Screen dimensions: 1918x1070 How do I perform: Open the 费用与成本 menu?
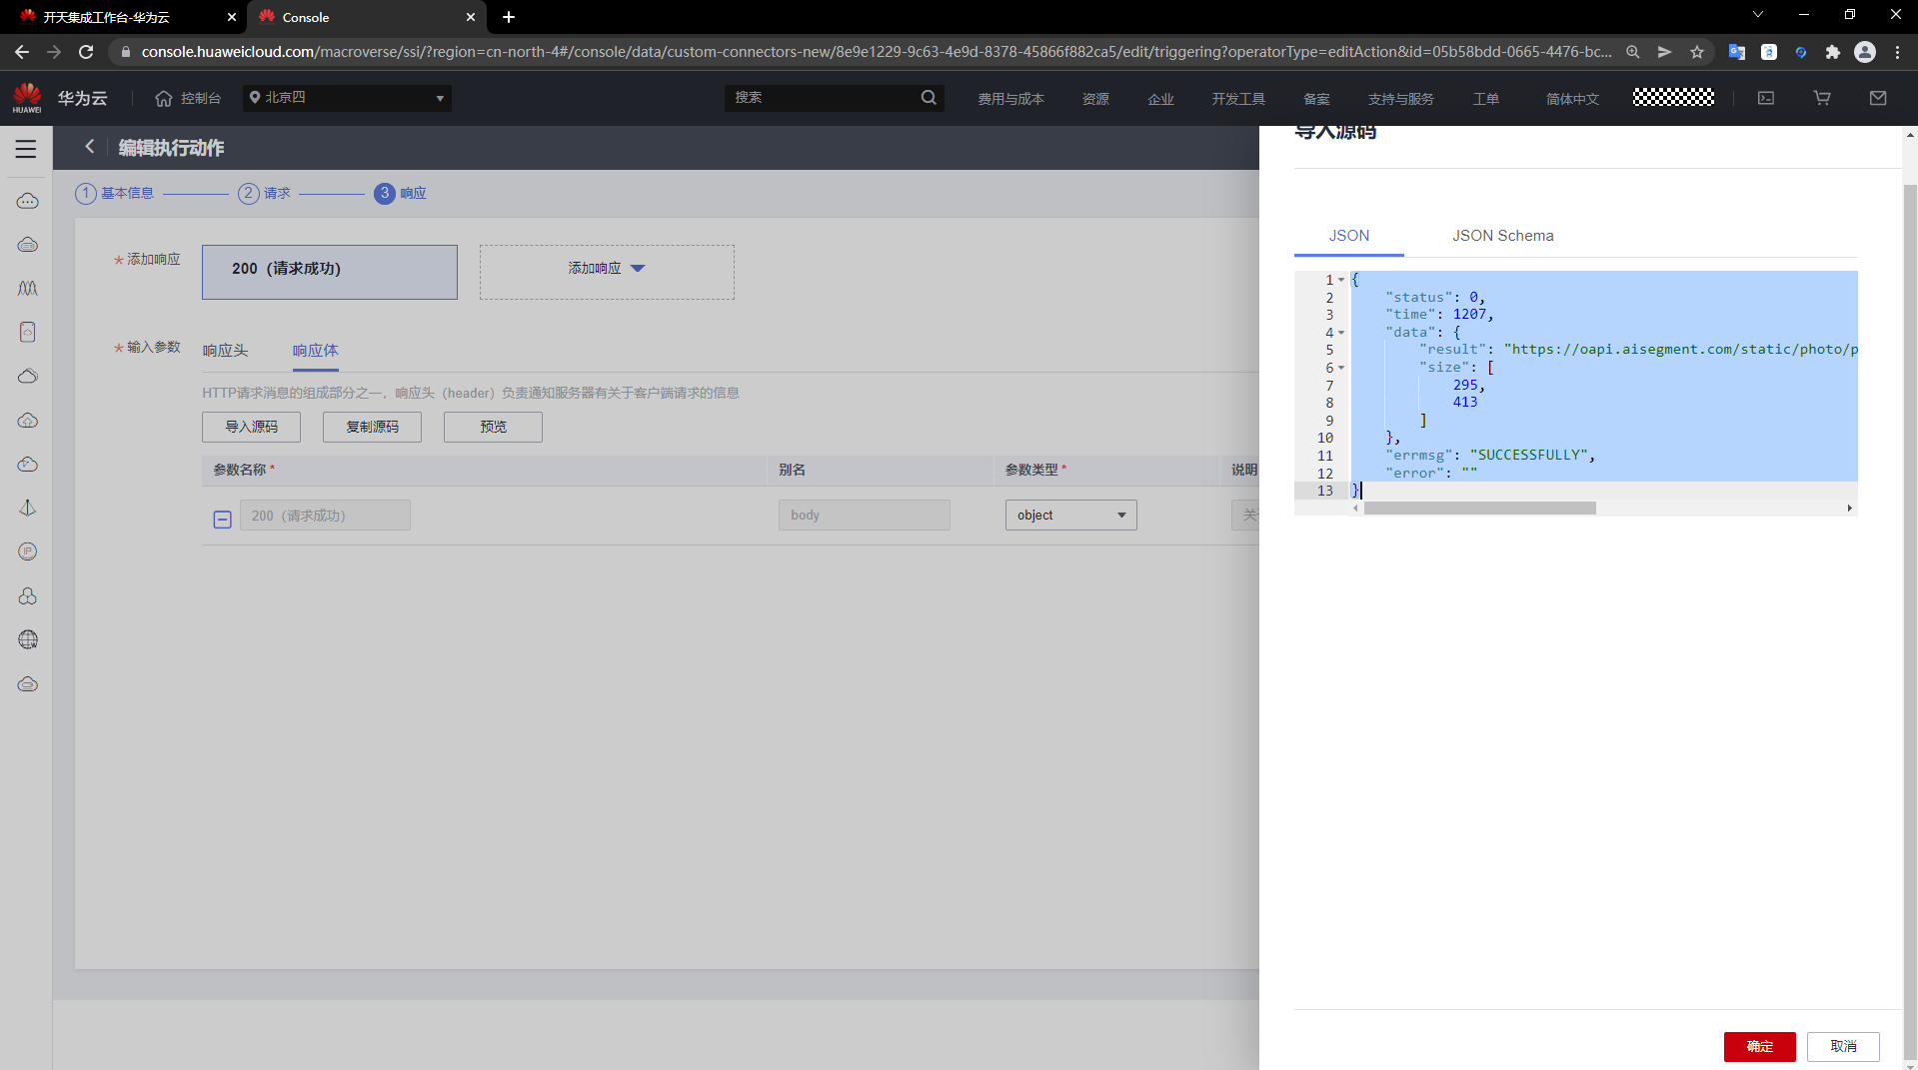point(1010,99)
